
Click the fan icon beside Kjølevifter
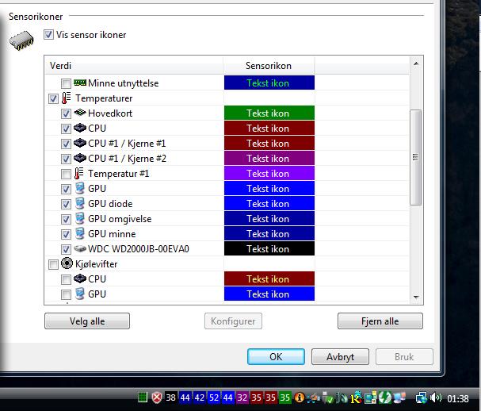click(x=67, y=263)
